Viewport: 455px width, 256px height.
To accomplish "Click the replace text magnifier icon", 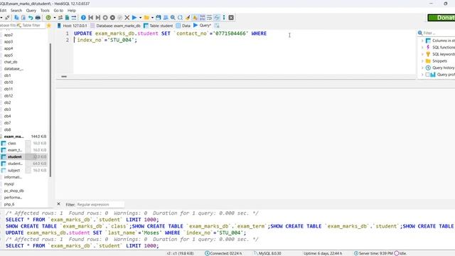I will 180,18.
